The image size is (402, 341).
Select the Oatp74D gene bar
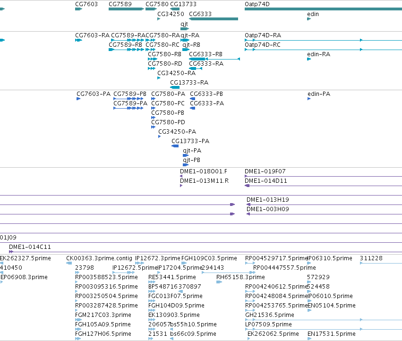point(323,9)
